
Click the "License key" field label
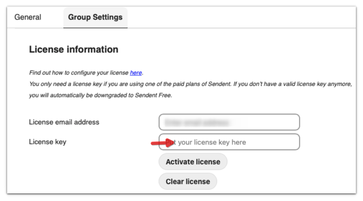click(47, 142)
